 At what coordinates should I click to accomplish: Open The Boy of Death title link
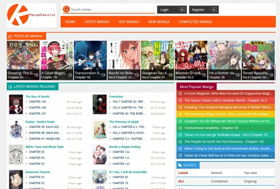click(37, 96)
